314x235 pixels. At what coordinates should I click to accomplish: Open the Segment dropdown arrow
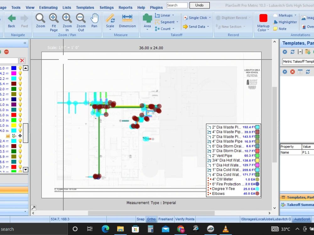pyautogui.click(x=177, y=22)
